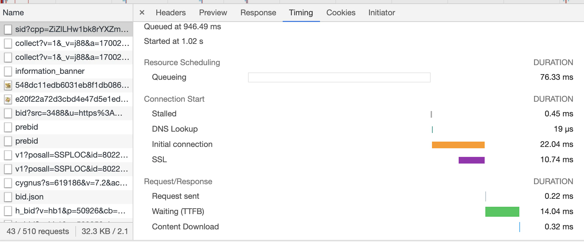Click the green Waiting (TTFB) bar
Screen dimensions: 584x242
[502, 212]
